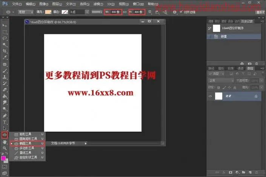
Task: Select the Dodge tool
Action: tap(5, 109)
